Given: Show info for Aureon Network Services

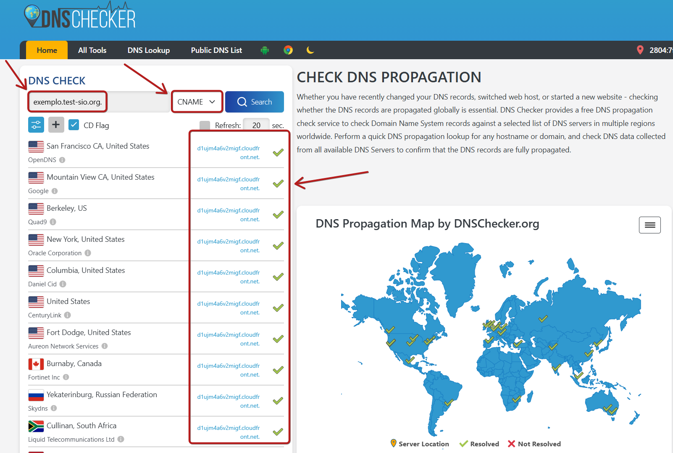Looking at the screenshot, I should (x=105, y=346).
